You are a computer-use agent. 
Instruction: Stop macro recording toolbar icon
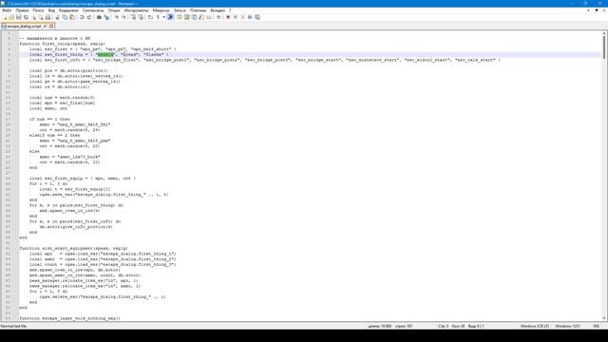tap(235, 17)
